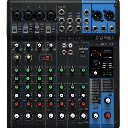This screenshot has width=128, height=128.
Task: Click channel 2 MIC/LINE combo input jack
Action: point(28,16)
